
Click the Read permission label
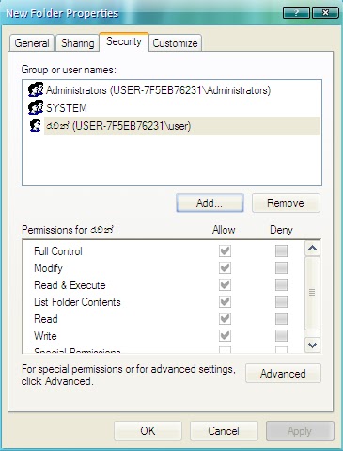pos(46,319)
